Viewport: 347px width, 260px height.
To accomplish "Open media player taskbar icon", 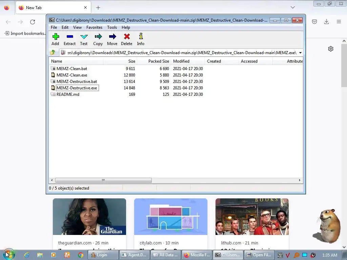I will coord(54,255).
